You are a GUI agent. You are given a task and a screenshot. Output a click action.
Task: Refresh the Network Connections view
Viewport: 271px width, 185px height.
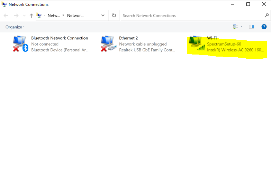[x=114, y=16]
